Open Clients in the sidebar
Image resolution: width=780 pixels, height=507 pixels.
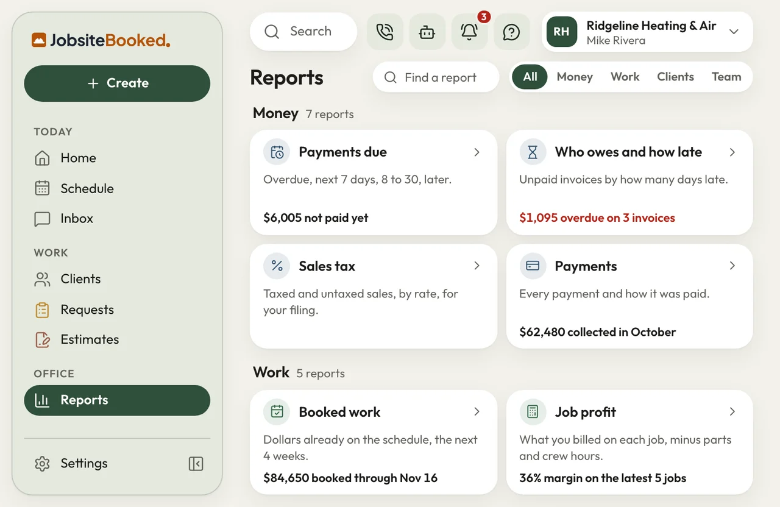[117, 279]
